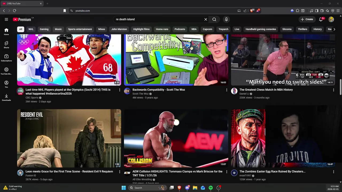This screenshot has height=192, width=342.
Task: Open Shorts from the sidebar
Action: pyautogui.click(x=6, y=45)
